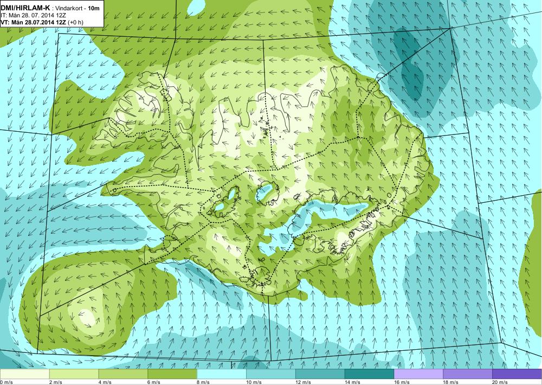Click the 10–12 m/s legend color swatch
Image resolution: width=542 pixels, height=385 pixels.
tap(271, 374)
